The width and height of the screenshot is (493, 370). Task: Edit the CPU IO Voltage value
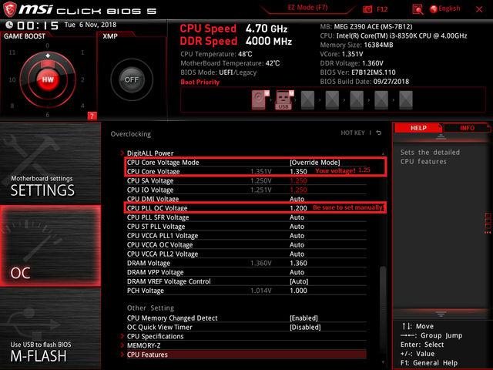click(x=298, y=190)
